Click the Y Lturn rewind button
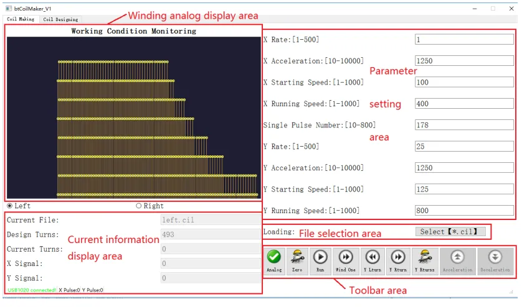Screen dimensions: 522x307 click(x=373, y=261)
